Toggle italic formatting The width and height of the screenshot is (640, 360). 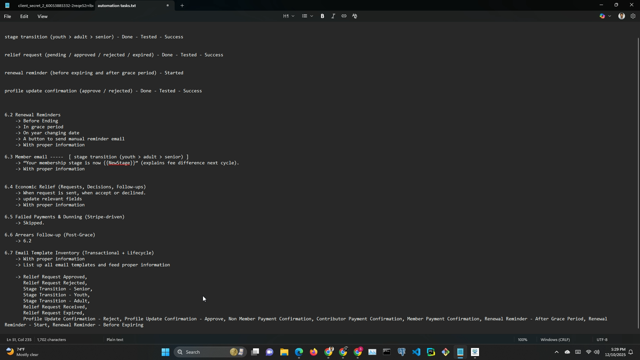pyautogui.click(x=333, y=16)
